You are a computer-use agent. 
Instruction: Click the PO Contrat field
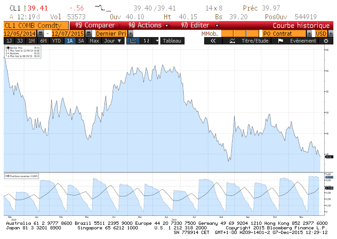(284, 33)
